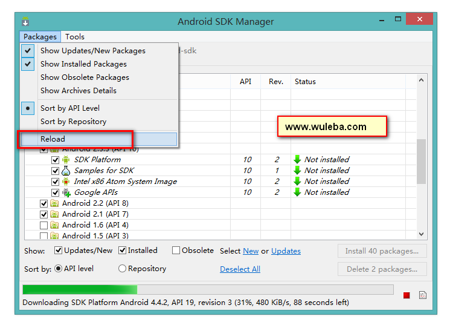Choose Sort by Repository menu item
Screen dimensions: 450x328
click(x=98, y=121)
